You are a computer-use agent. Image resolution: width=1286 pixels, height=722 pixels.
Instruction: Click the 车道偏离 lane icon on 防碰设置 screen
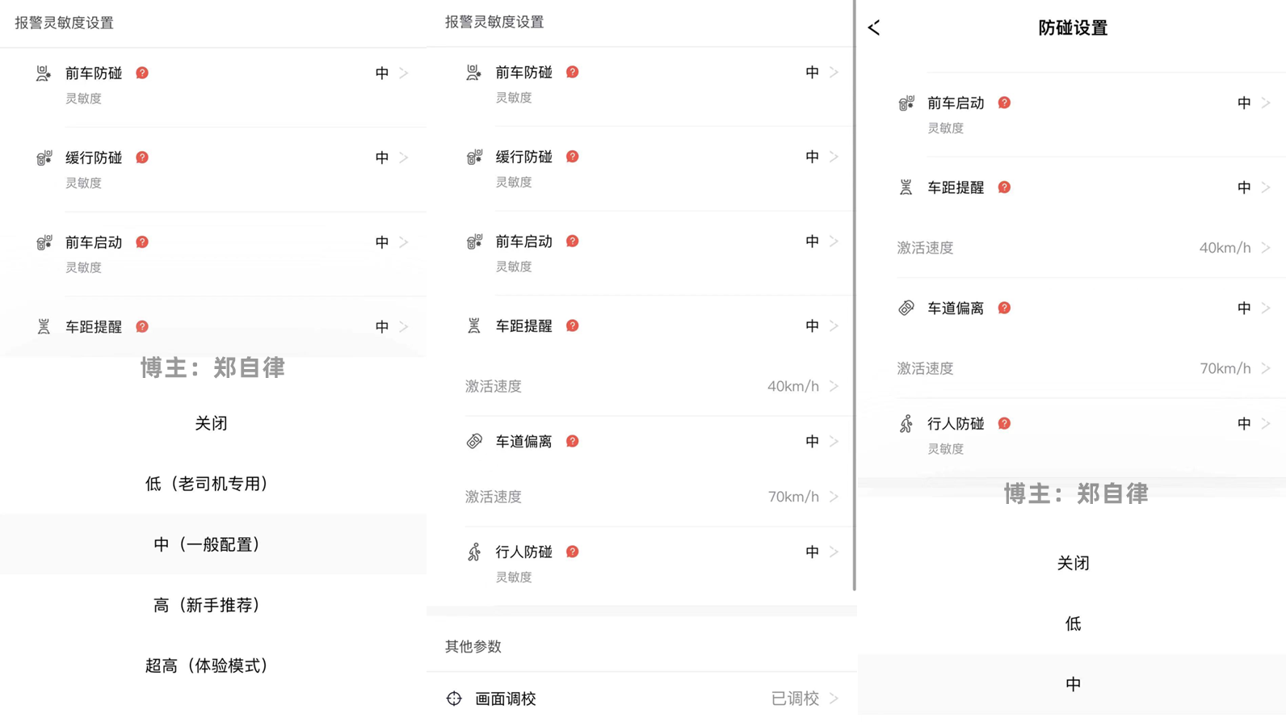click(906, 309)
